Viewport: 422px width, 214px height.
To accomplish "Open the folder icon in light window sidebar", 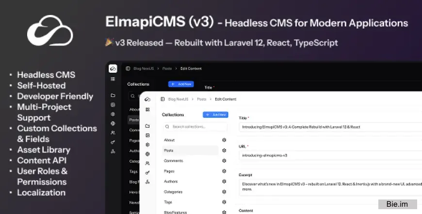I will pyautogui.click(x=147, y=126).
